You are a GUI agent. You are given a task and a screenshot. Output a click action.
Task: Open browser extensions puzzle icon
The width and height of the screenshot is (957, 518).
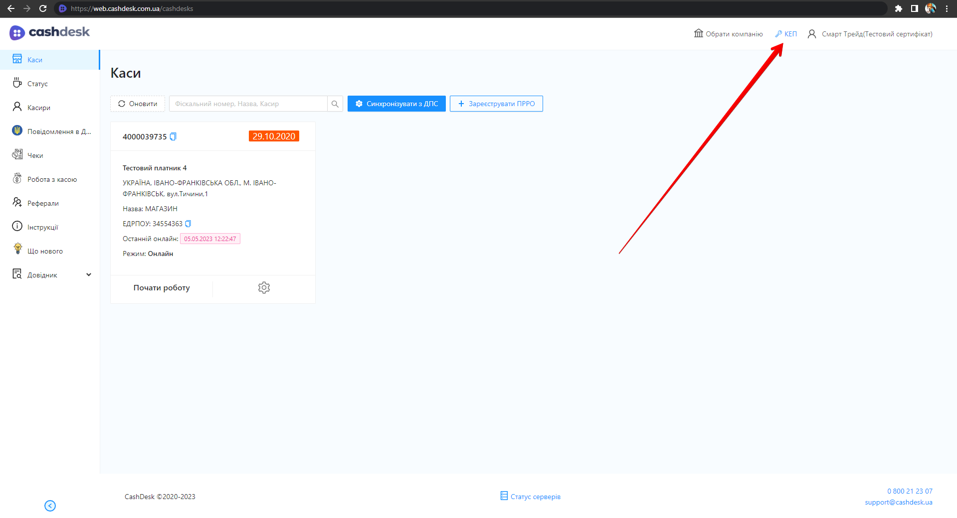[x=899, y=8]
